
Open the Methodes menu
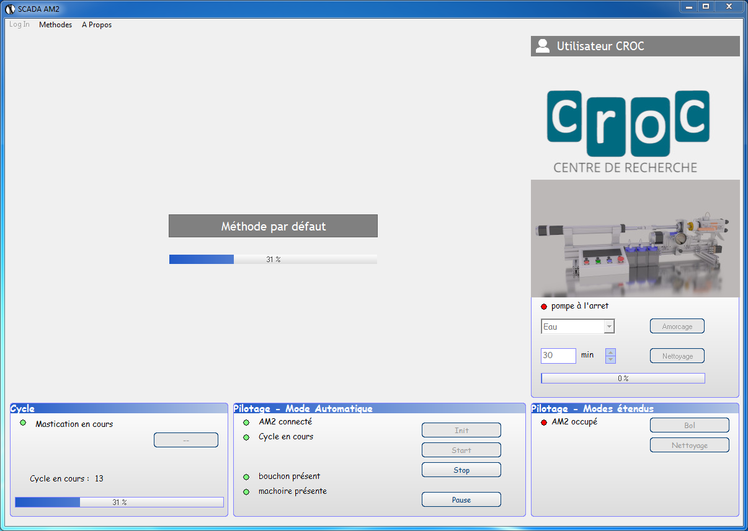[x=55, y=25]
